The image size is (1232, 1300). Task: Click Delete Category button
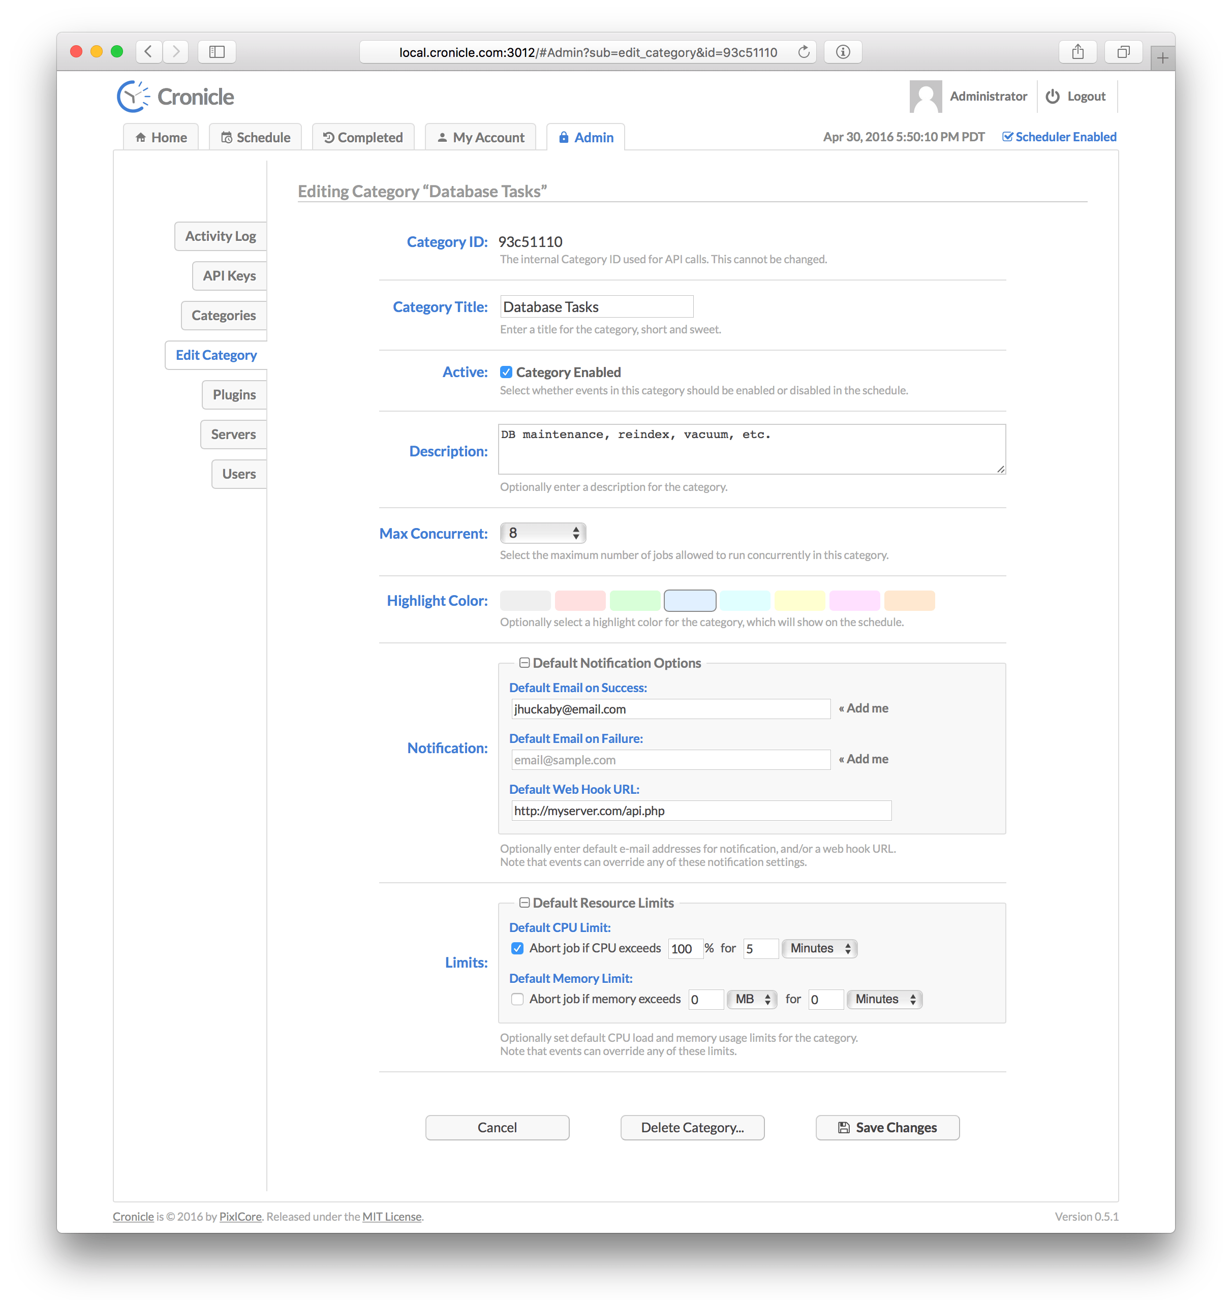click(x=692, y=1126)
